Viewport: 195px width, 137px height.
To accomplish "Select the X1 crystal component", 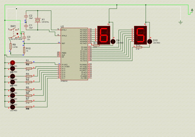I will (x=38, y=20).
